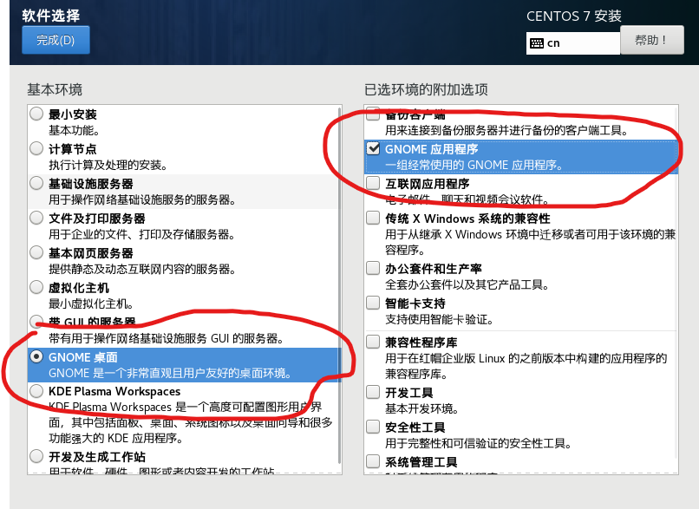Screen dimensions: 699x509
Task: Check the 兼容性程序库 checkbox
Action: 373,342
